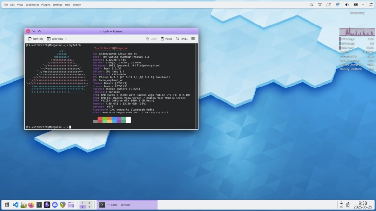
Task: Open Discord from the taskbar
Action: click(x=55, y=205)
